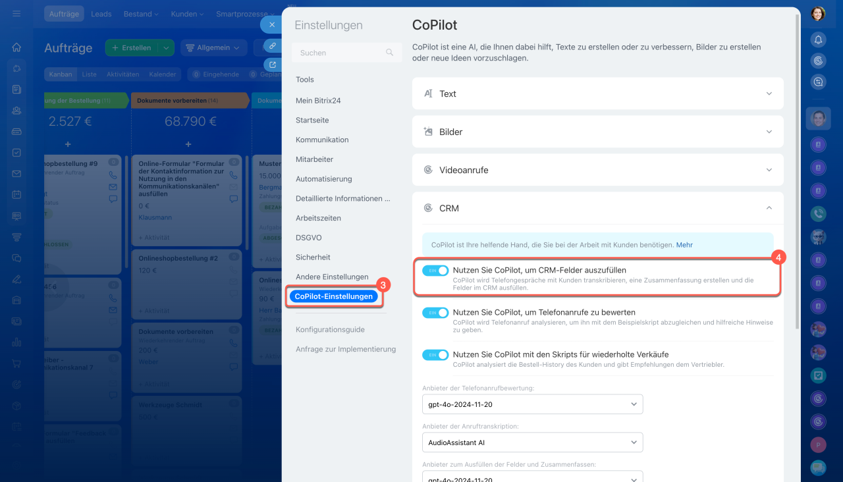843x482 pixels.
Task: Open the Allgemein pipeline dropdown
Action: (x=214, y=47)
